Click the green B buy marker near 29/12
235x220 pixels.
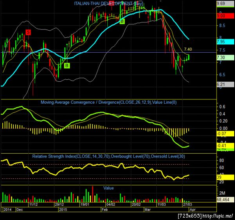pos(67,66)
